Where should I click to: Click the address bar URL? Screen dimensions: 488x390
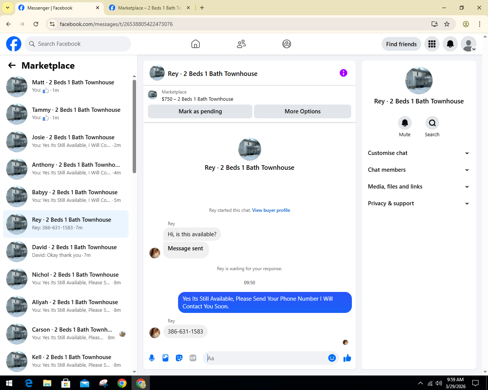[116, 24]
